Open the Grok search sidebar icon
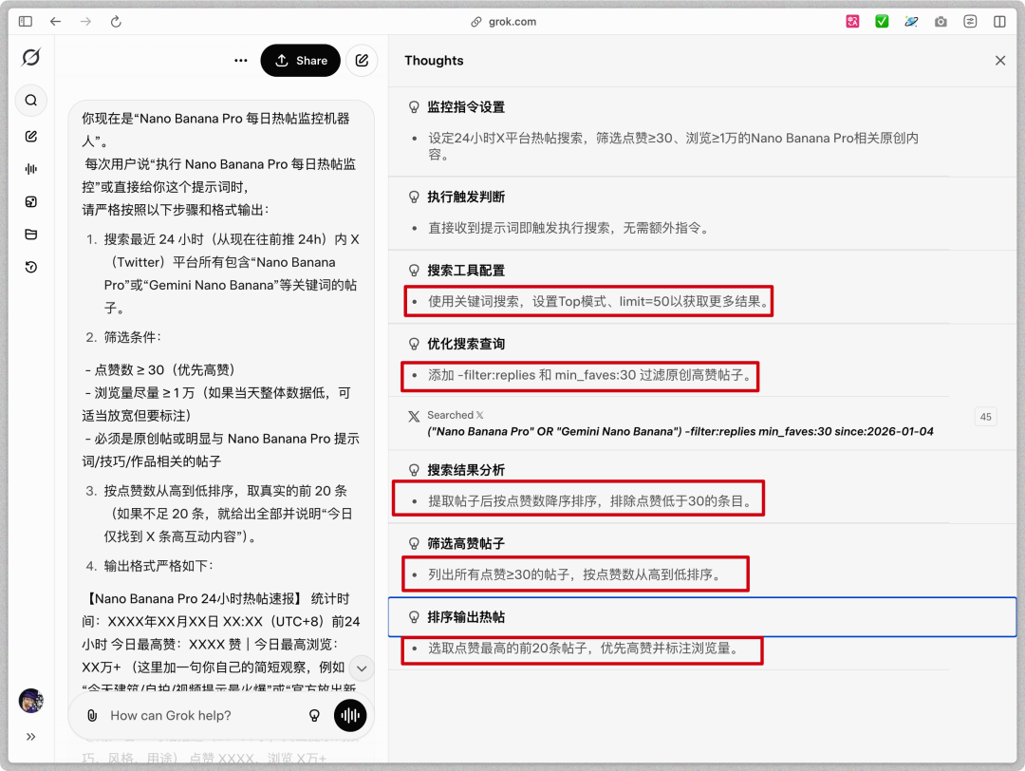The width and height of the screenshot is (1025, 771). (x=30, y=100)
